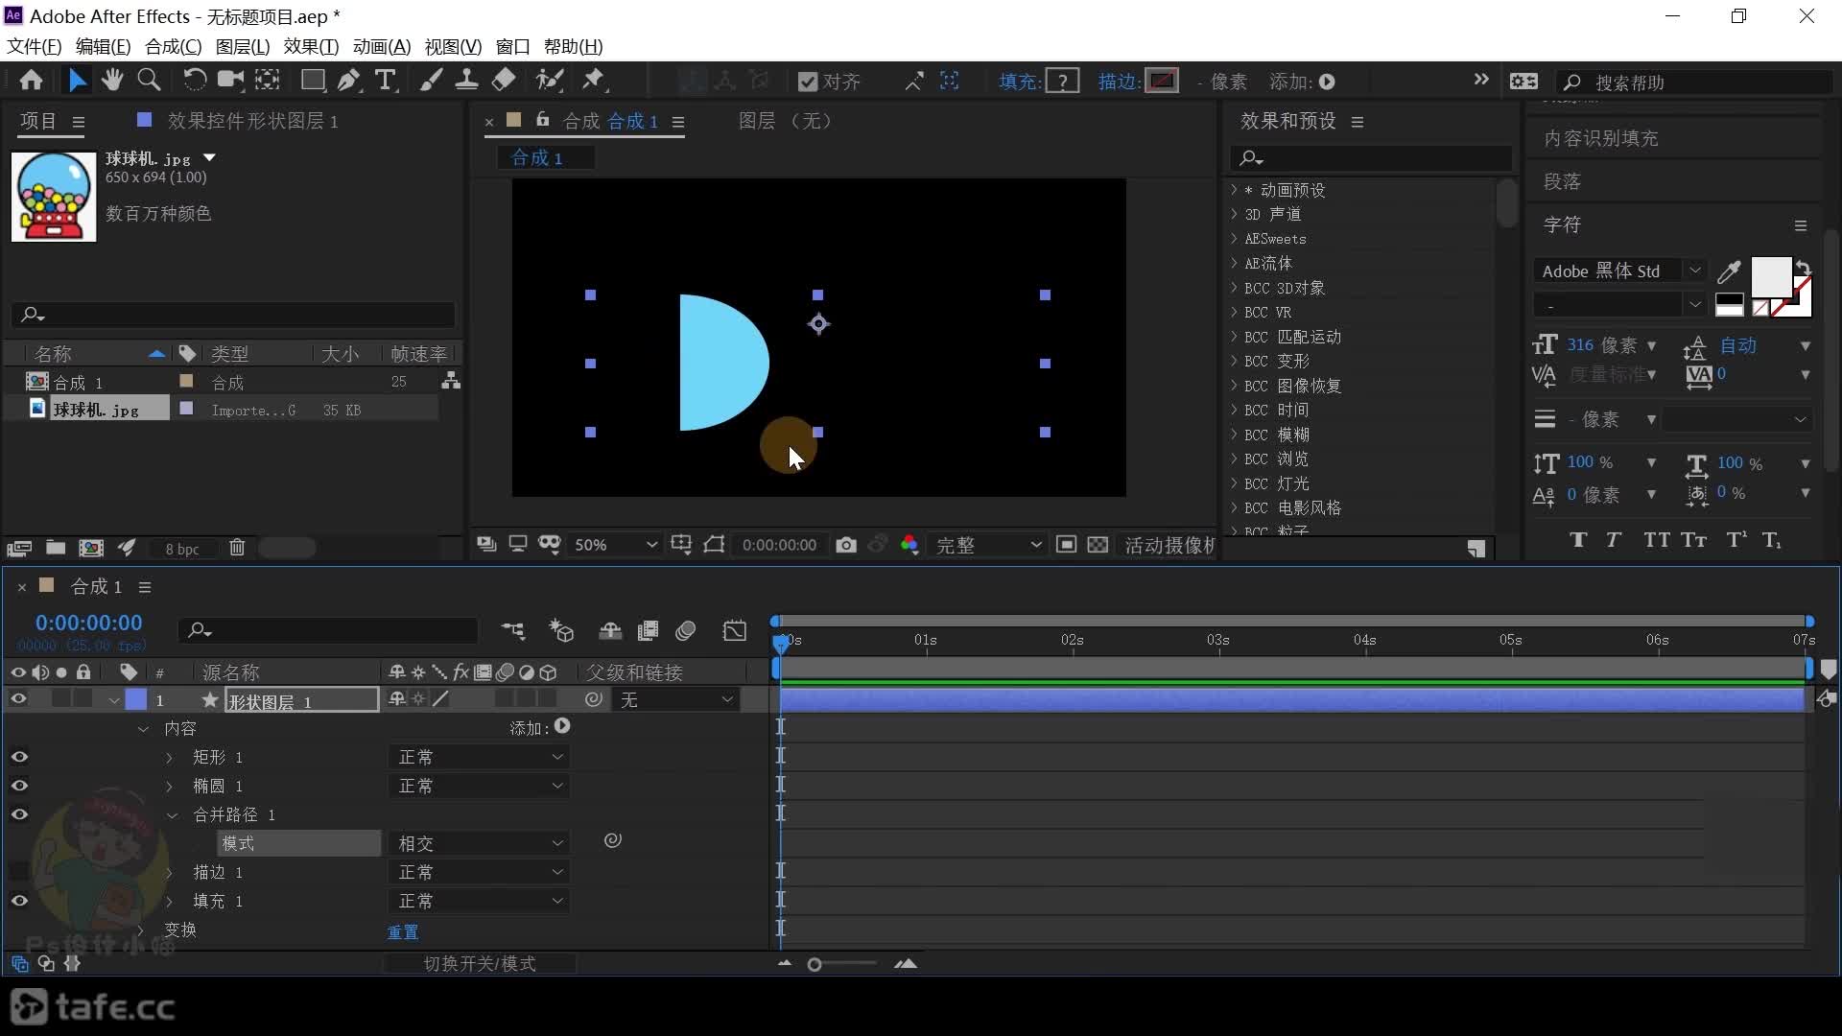Select the Hand tool

click(112, 81)
